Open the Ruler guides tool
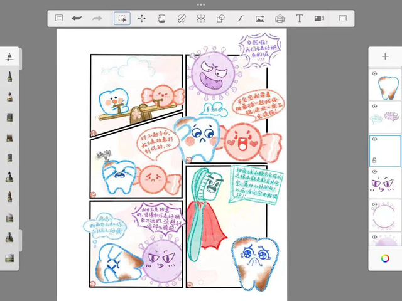 click(x=182, y=19)
